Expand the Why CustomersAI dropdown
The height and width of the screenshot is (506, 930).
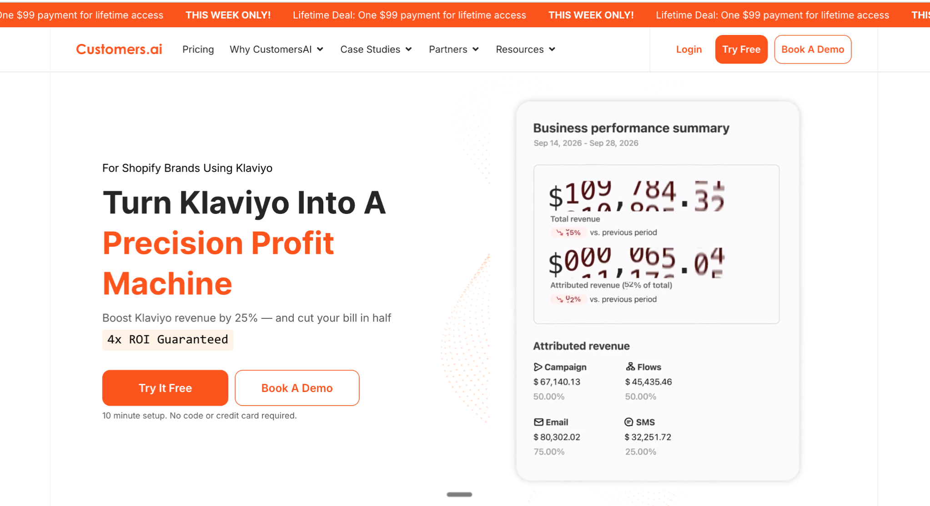[276, 49]
